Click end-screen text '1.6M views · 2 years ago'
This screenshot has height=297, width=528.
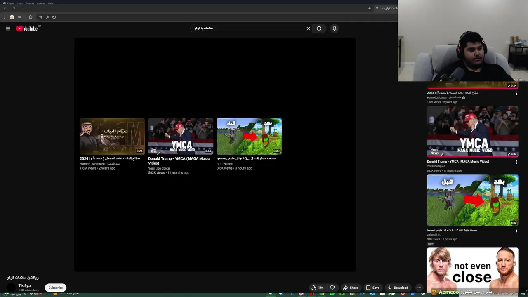pos(97,168)
